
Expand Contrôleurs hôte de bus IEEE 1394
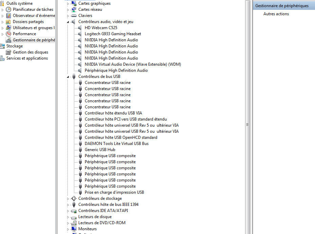(68, 205)
